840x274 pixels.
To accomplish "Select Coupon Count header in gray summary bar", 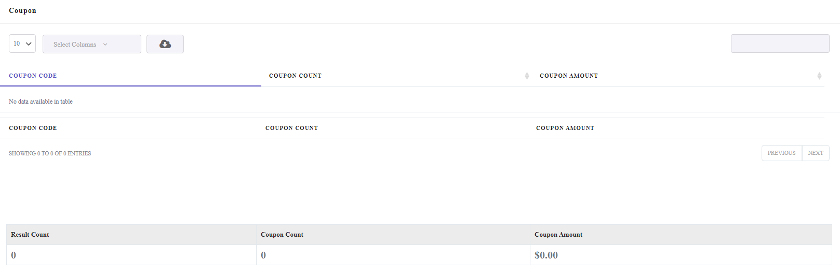I will click(282, 235).
